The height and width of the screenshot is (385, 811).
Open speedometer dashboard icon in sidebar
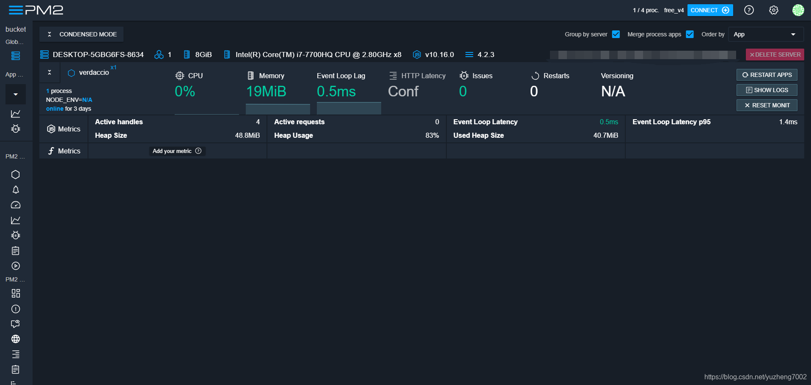(x=16, y=205)
